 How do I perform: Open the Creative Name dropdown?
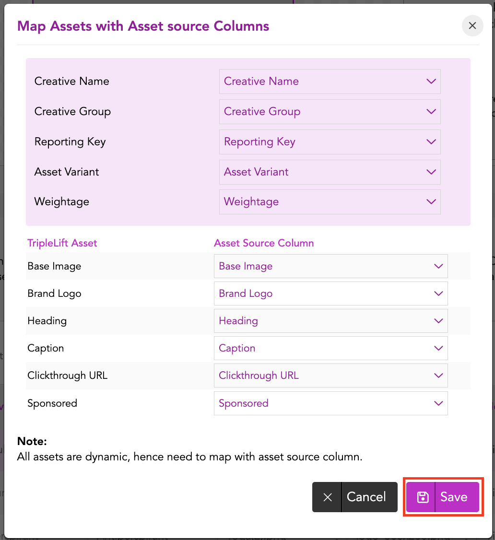tap(330, 82)
